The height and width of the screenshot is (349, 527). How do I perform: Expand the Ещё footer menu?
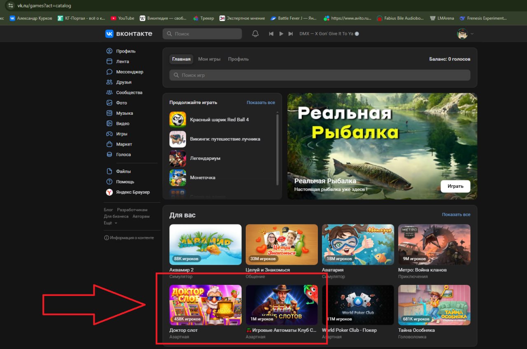pos(110,223)
